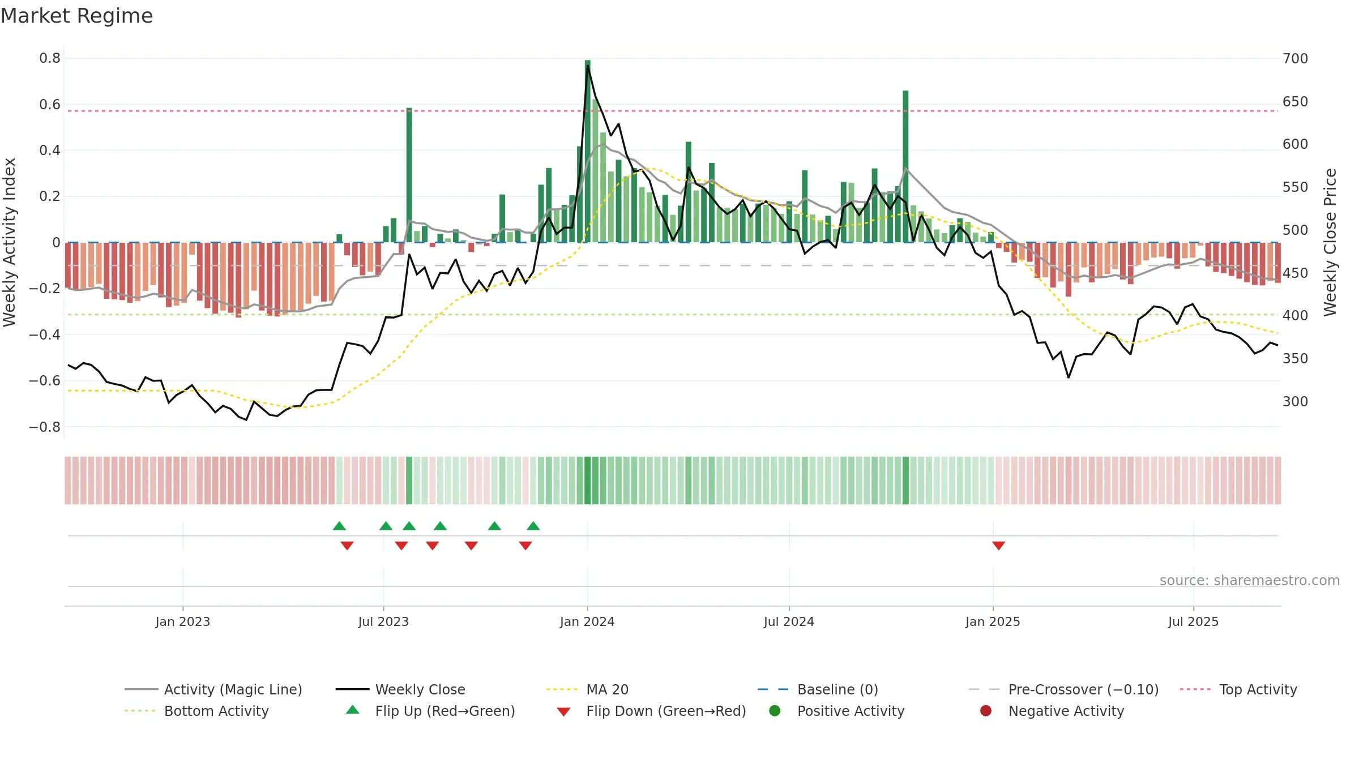
Task: Select the last green flip-up marker before Jan 2024
Action: (533, 526)
